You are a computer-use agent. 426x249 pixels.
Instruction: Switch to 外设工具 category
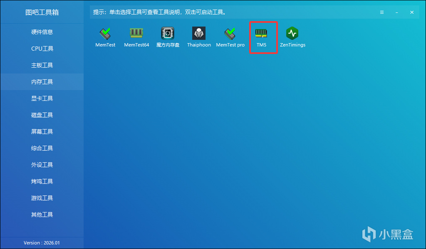(x=42, y=165)
